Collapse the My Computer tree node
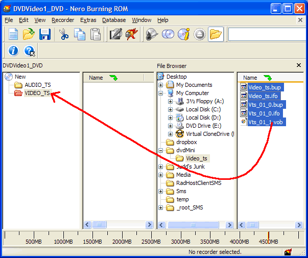 (160, 93)
